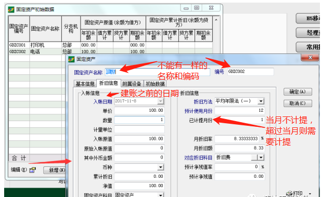Open the 固定资产科目 dropdown
The image size is (322, 197).
coord(161,194)
